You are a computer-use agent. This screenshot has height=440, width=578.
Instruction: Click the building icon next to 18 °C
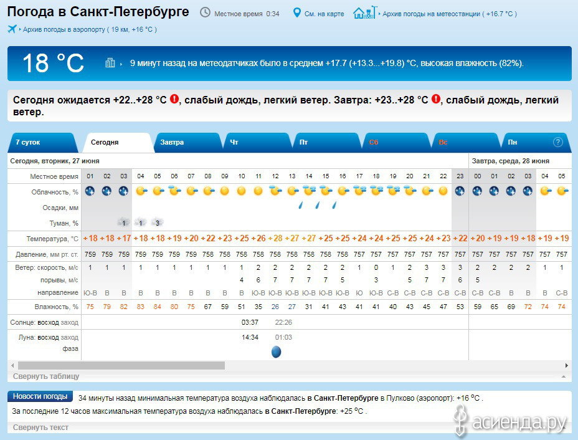tap(110, 63)
